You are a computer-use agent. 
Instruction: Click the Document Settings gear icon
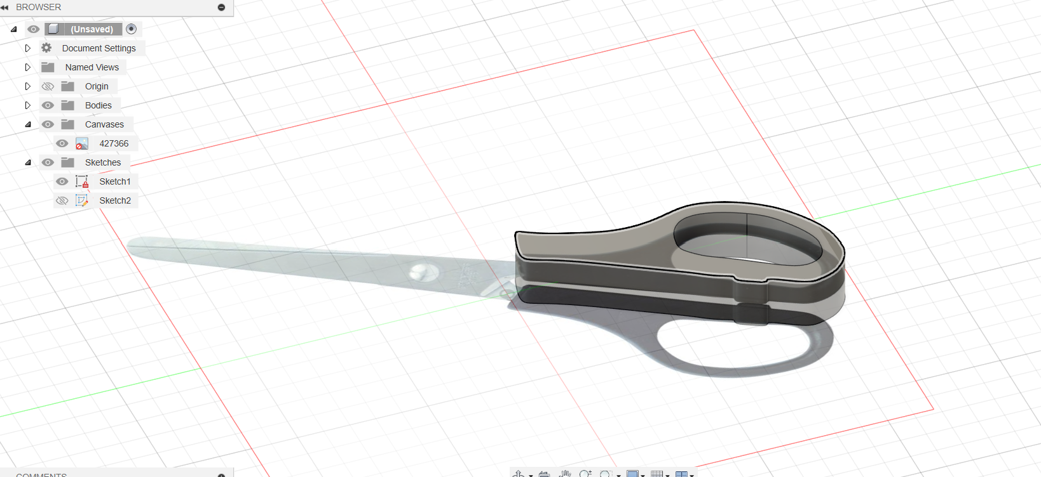click(46, 48)
